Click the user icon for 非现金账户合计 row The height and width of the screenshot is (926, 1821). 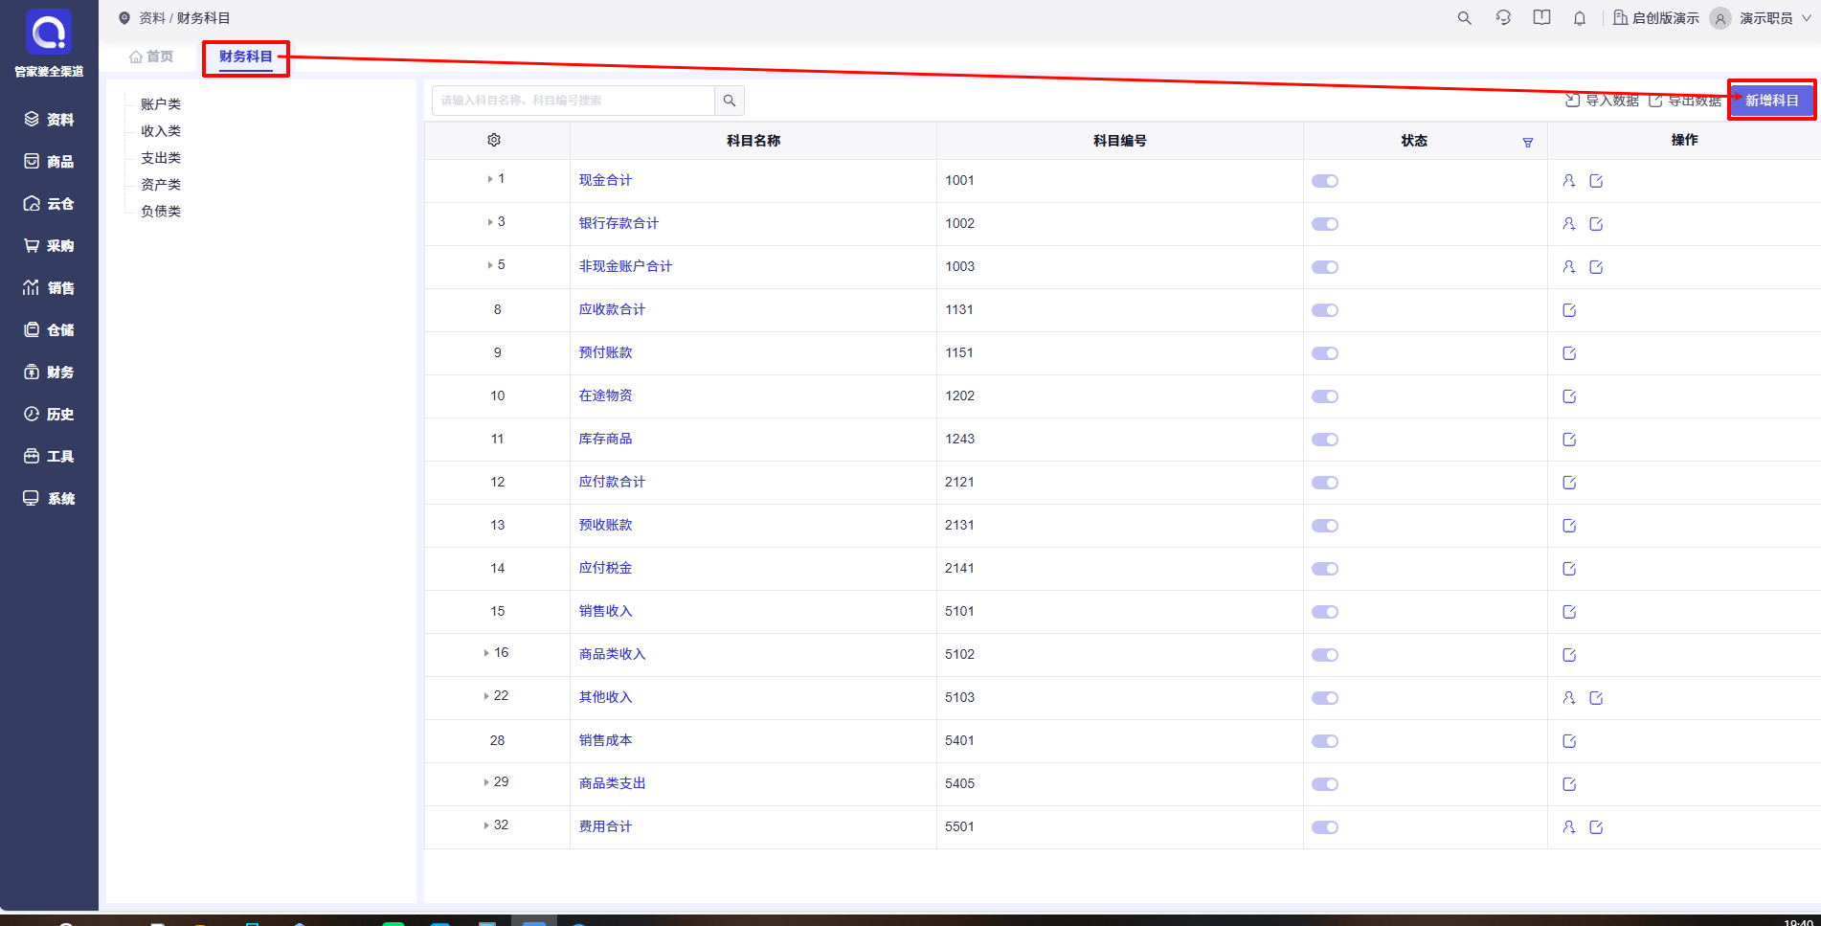(1569, 266)
